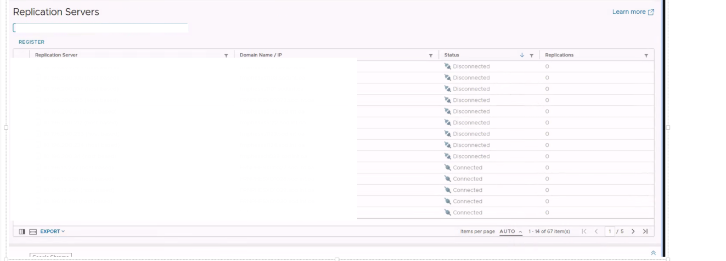Screen dimensions: 726x261
Task: Open the Learn more link
Action: pos(629,12)
